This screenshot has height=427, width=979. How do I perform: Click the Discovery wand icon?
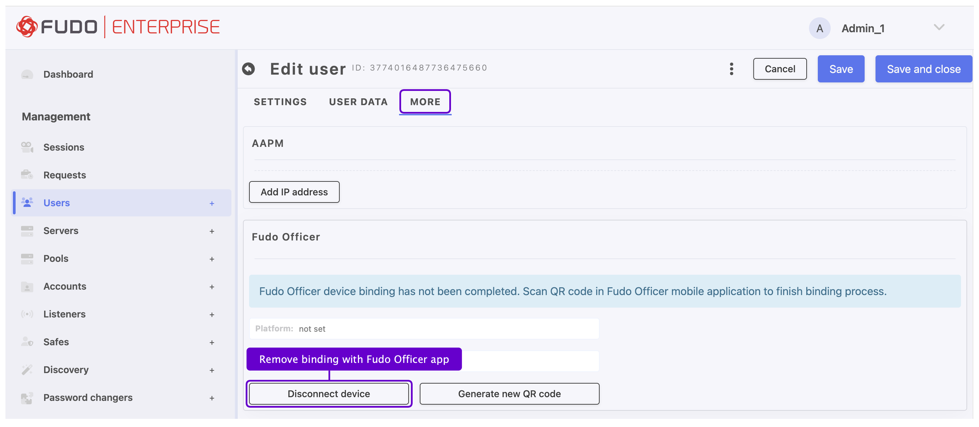(27, 370)
